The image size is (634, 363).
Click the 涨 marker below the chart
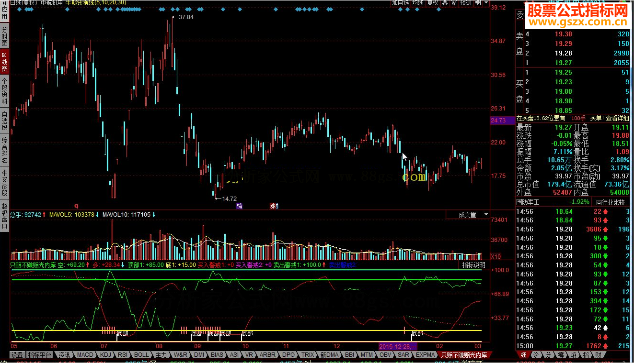(274, 206)
